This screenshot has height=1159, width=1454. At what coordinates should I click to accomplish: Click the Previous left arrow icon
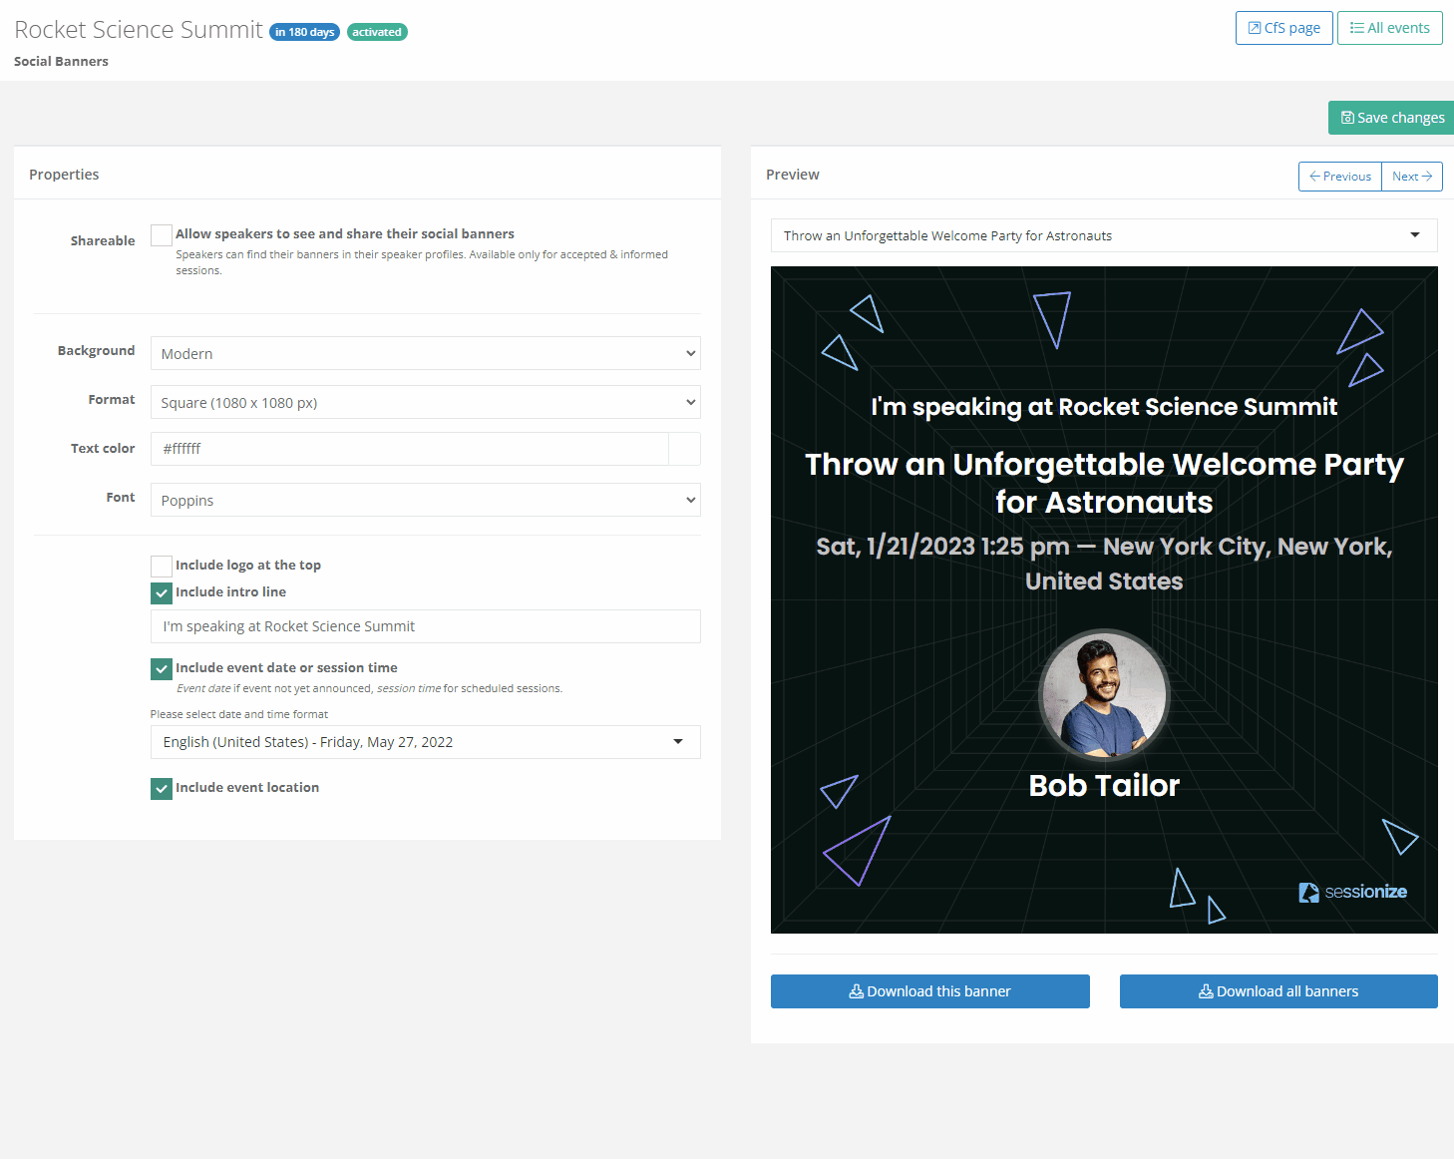(x=1314, y=177)
